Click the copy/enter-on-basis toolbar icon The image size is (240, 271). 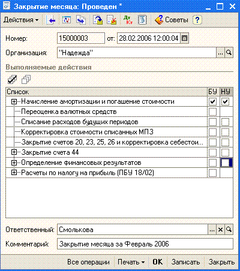(81, 20)
